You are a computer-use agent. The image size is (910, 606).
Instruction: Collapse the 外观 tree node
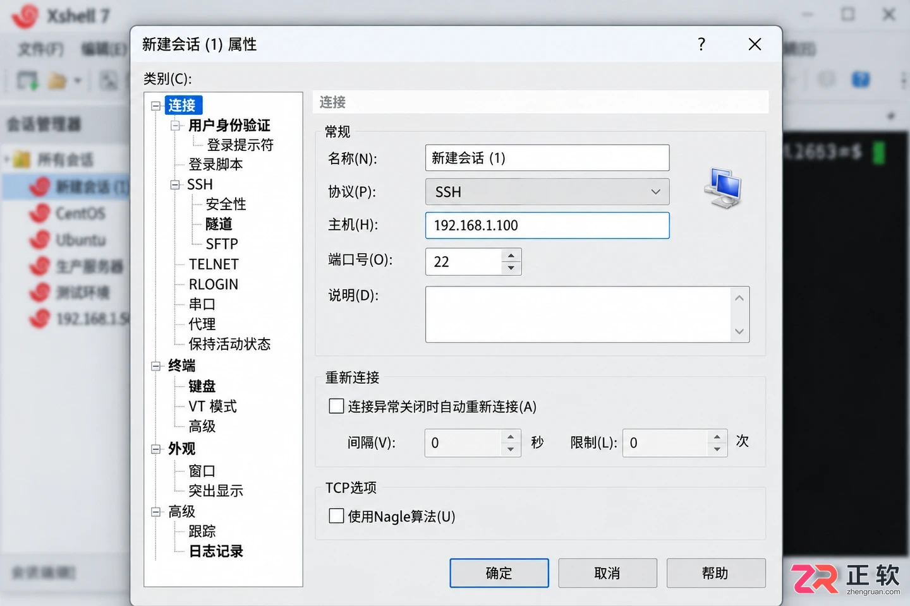156,449
